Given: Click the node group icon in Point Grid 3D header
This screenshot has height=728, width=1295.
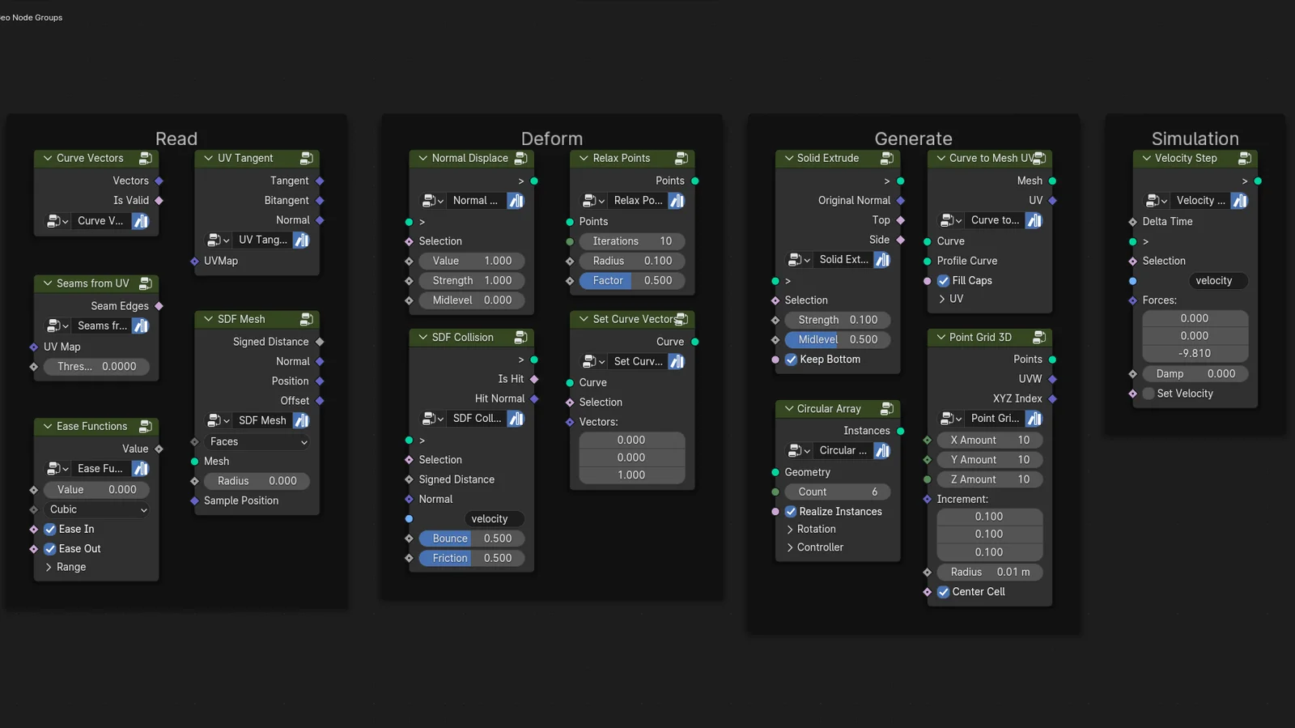Looking at the screenshot, I should (x=1039, y=338).
